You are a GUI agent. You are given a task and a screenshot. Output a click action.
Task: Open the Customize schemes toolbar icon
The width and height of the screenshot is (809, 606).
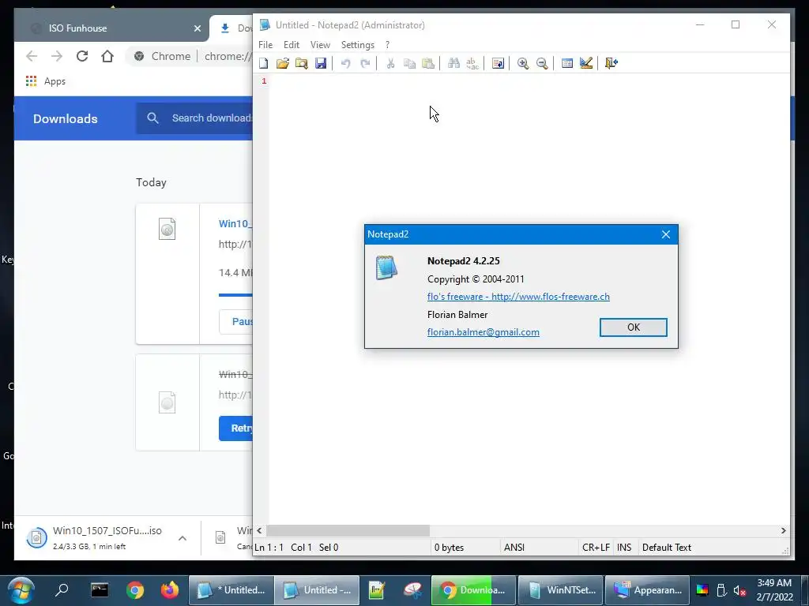pos(586,63)
